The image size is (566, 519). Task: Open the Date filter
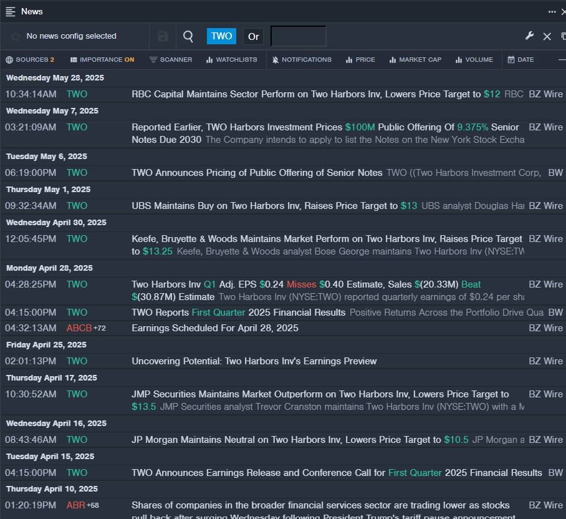[520, 60]
